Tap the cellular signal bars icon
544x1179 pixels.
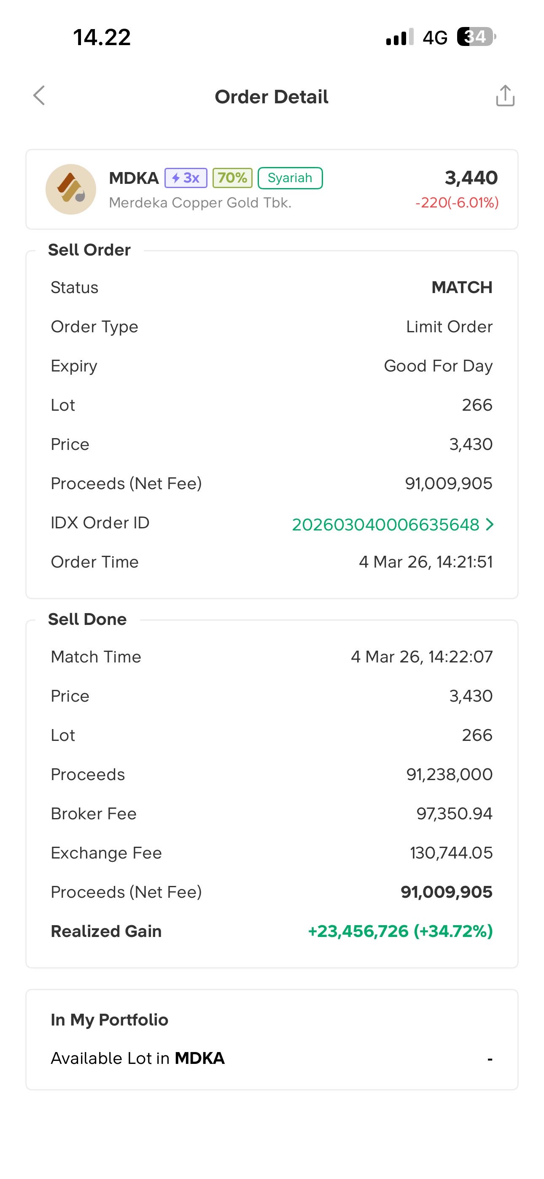[x=399, y=37]
